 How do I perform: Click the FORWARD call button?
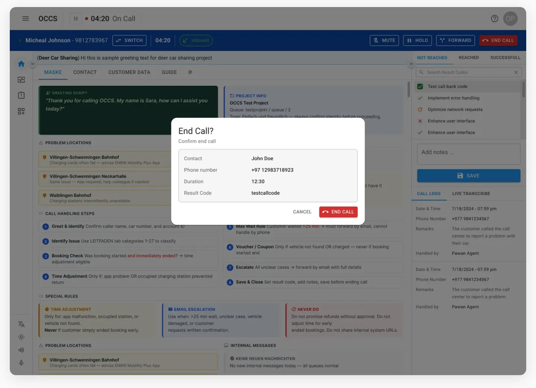455,41
